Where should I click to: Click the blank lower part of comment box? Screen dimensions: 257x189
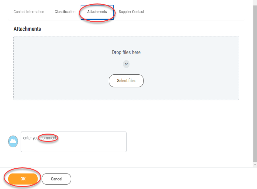[x=74, y=147]
